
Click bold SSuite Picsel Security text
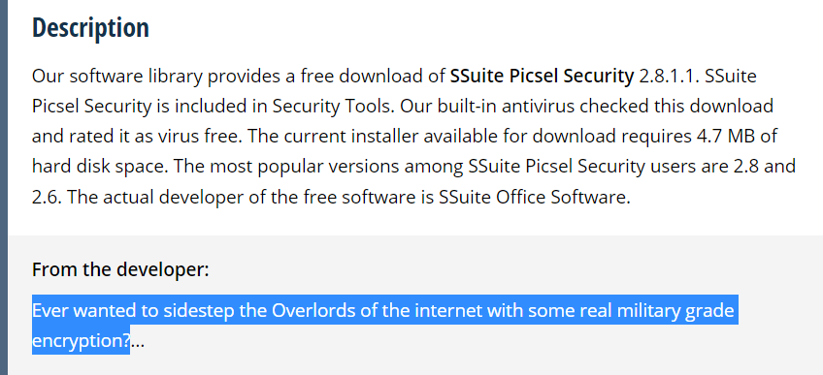(x=543, y=77)
